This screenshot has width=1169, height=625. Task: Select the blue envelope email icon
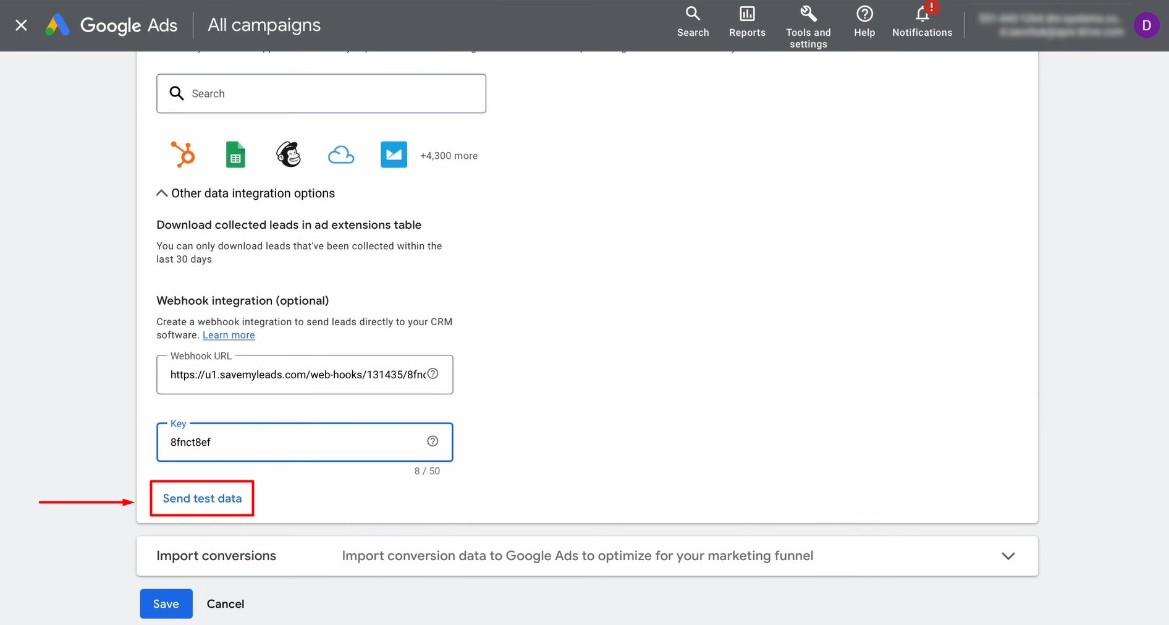click(394, 155)
